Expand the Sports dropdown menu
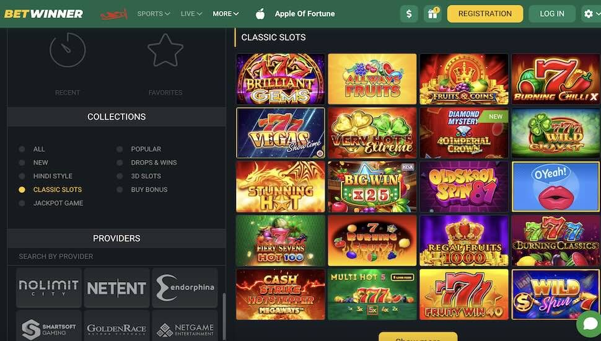 pos(153,14)
